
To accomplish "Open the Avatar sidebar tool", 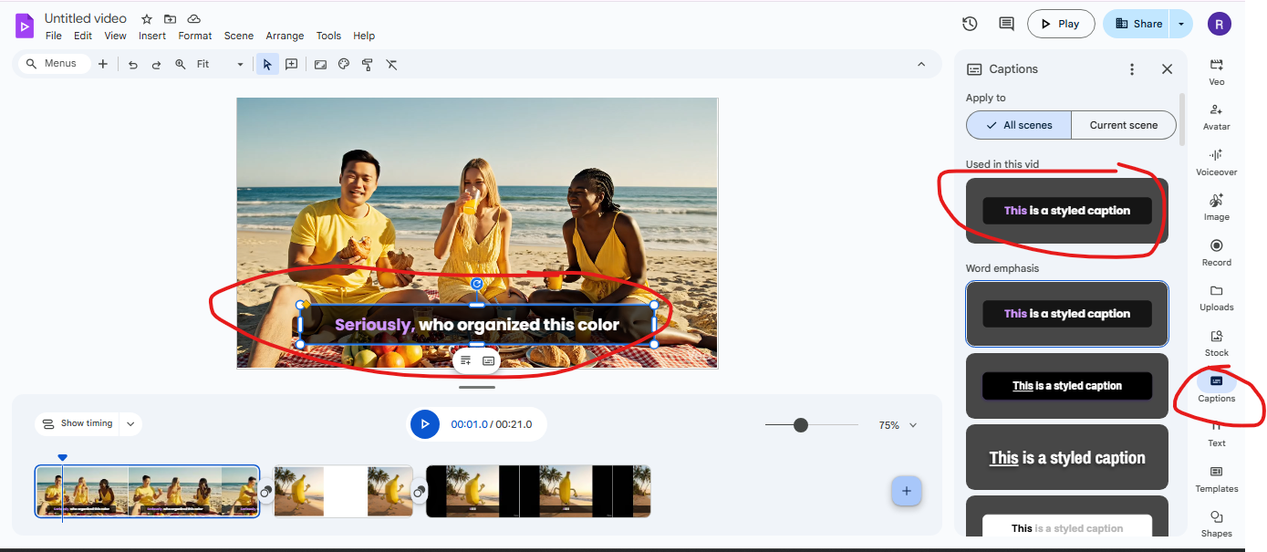I will tap(1216, 116).
